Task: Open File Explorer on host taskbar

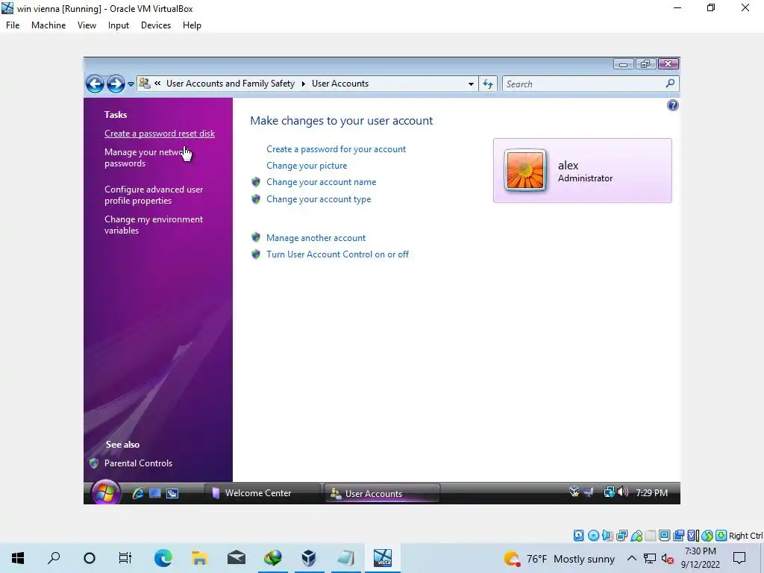Action: (x=200, y=558)
